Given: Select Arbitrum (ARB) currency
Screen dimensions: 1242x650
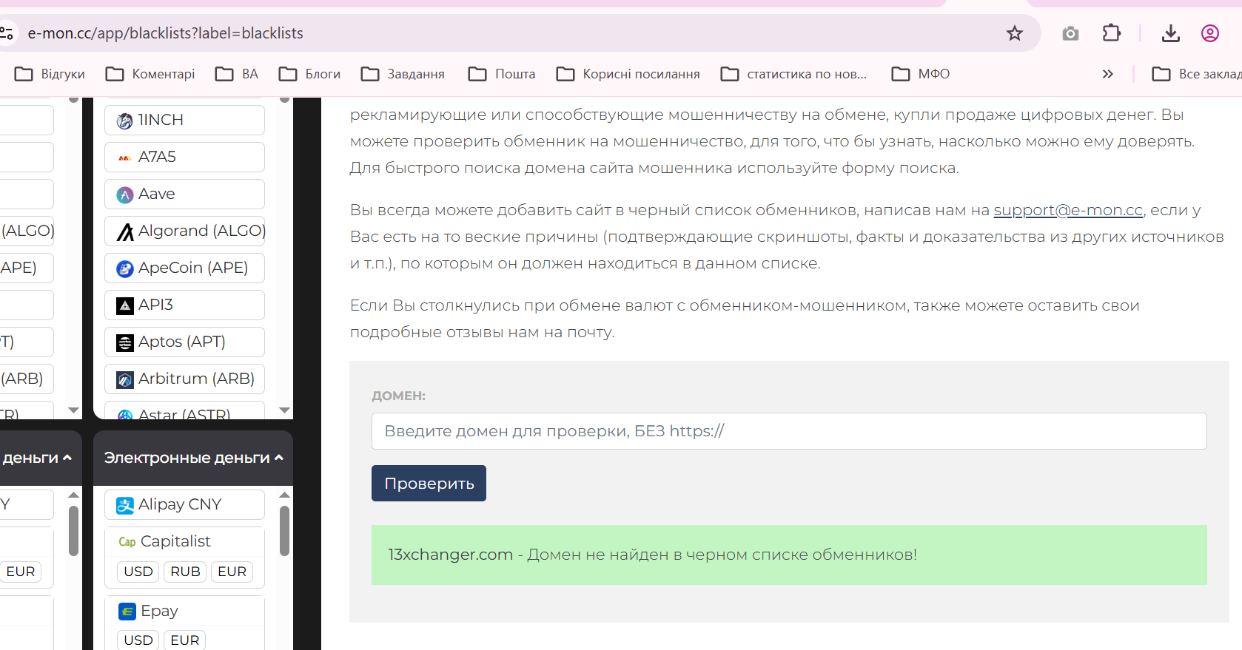Looking at the screenshot, I should [184, 379].
